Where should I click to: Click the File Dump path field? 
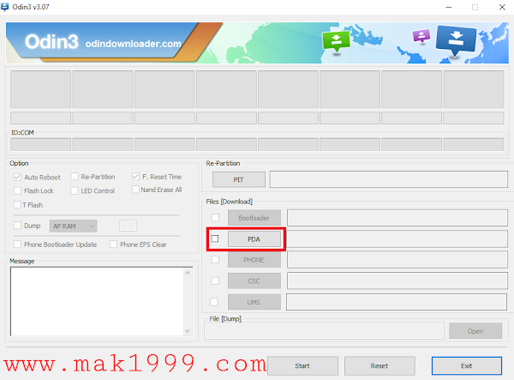(324, 330)
